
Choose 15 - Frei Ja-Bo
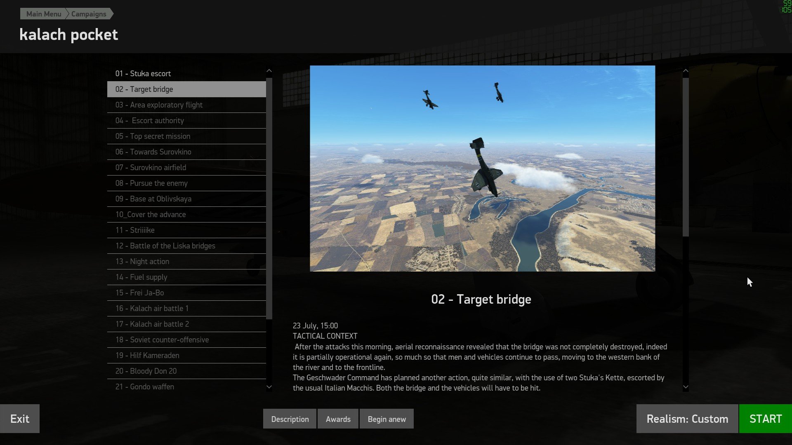coord(186,293)
